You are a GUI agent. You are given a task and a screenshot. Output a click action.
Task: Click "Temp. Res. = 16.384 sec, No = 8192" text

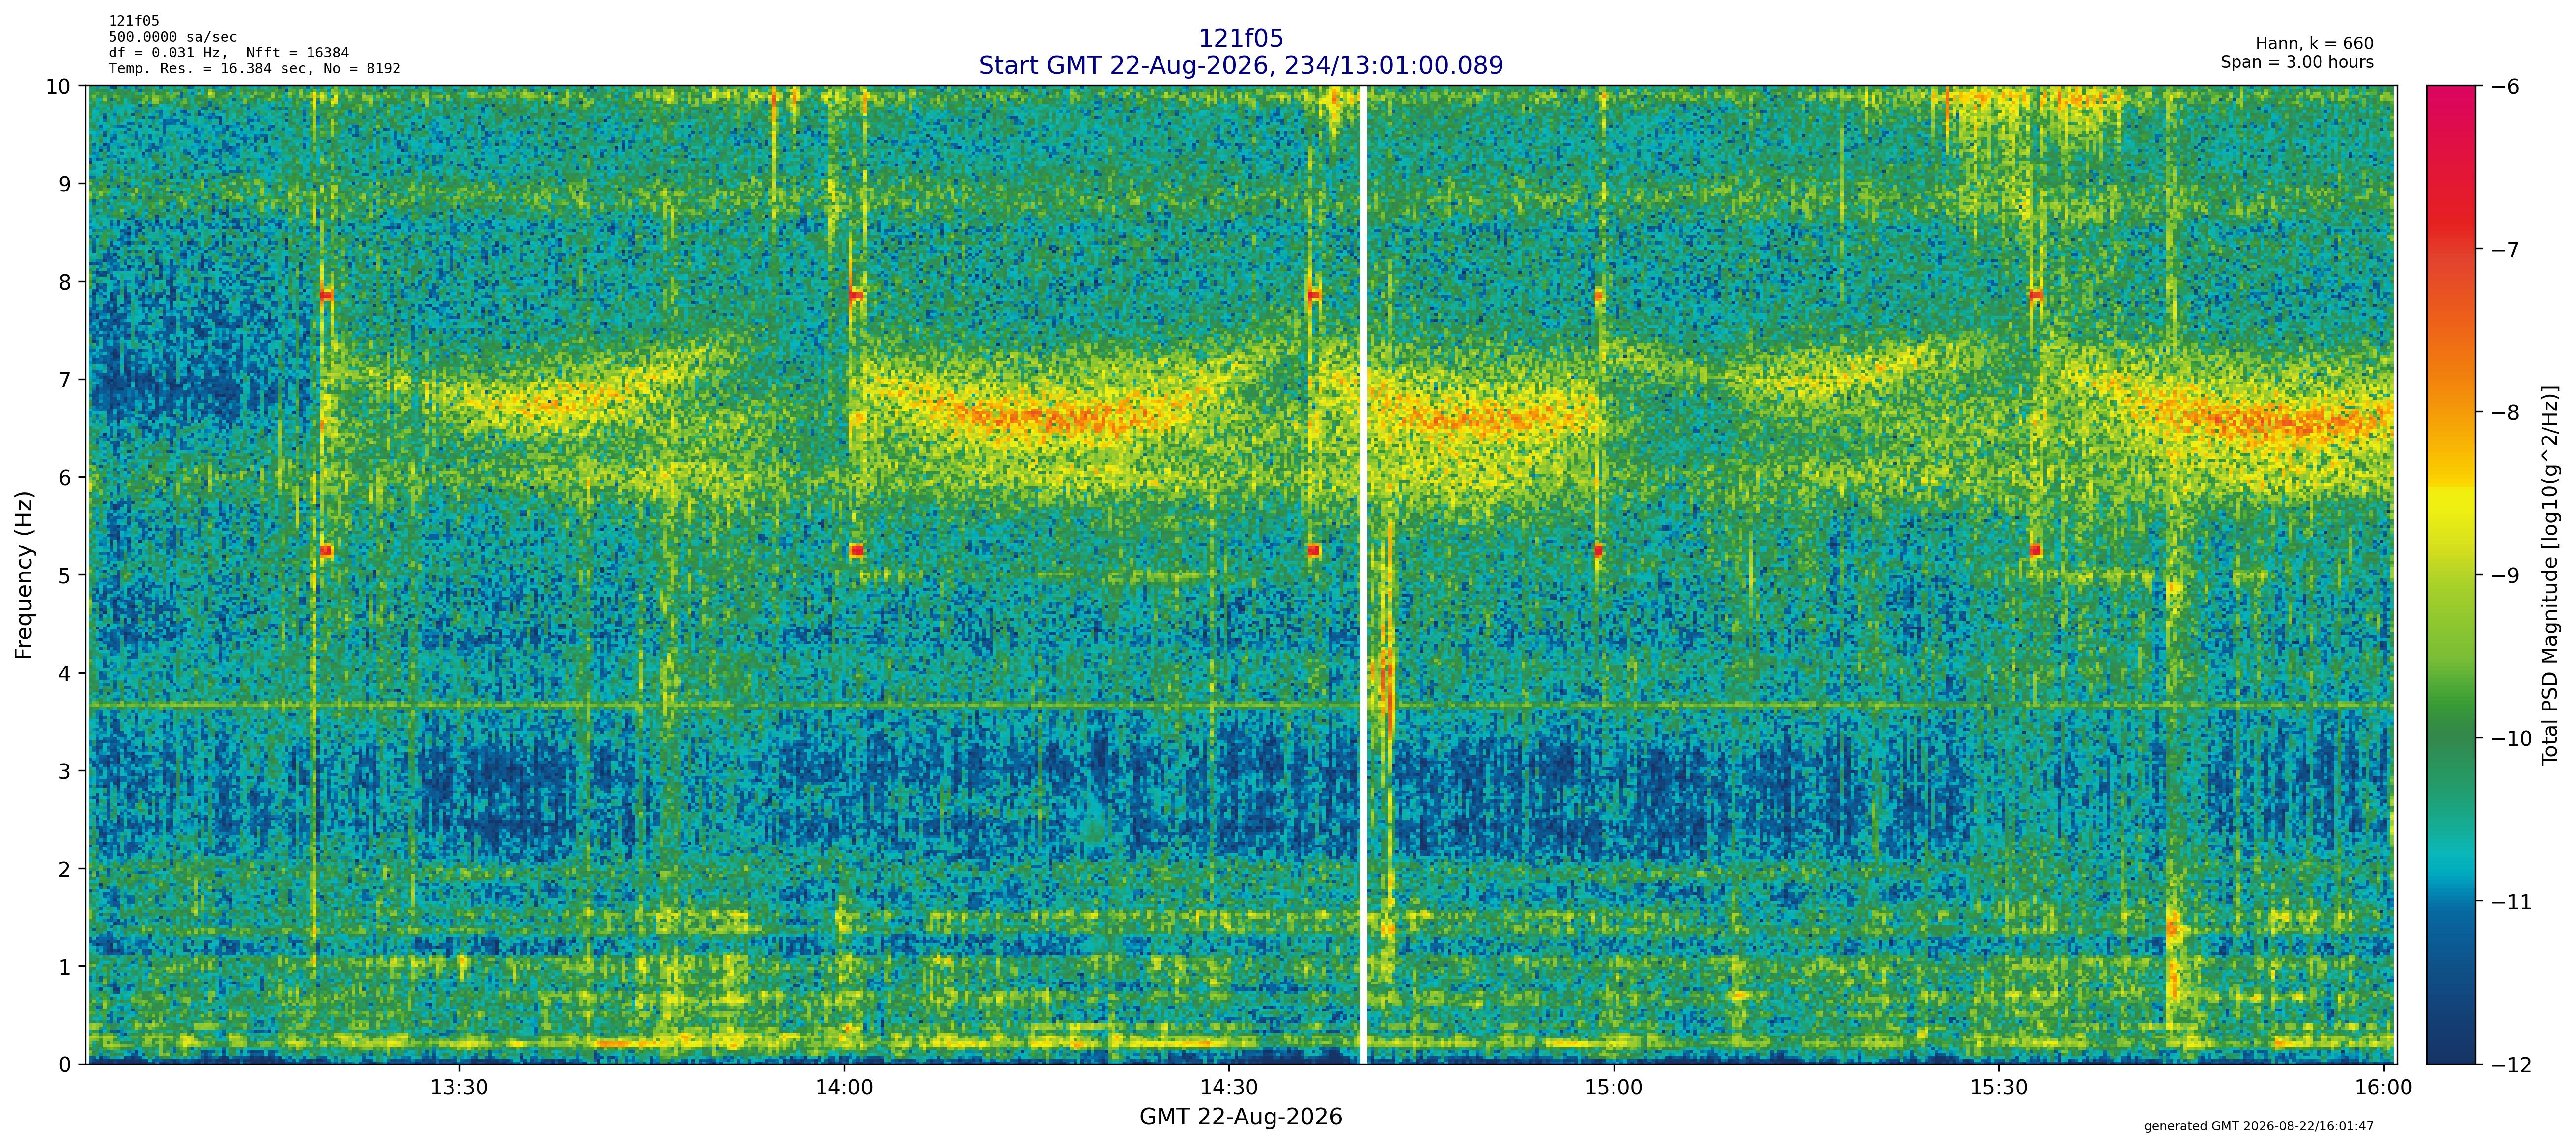click(254, 69)
